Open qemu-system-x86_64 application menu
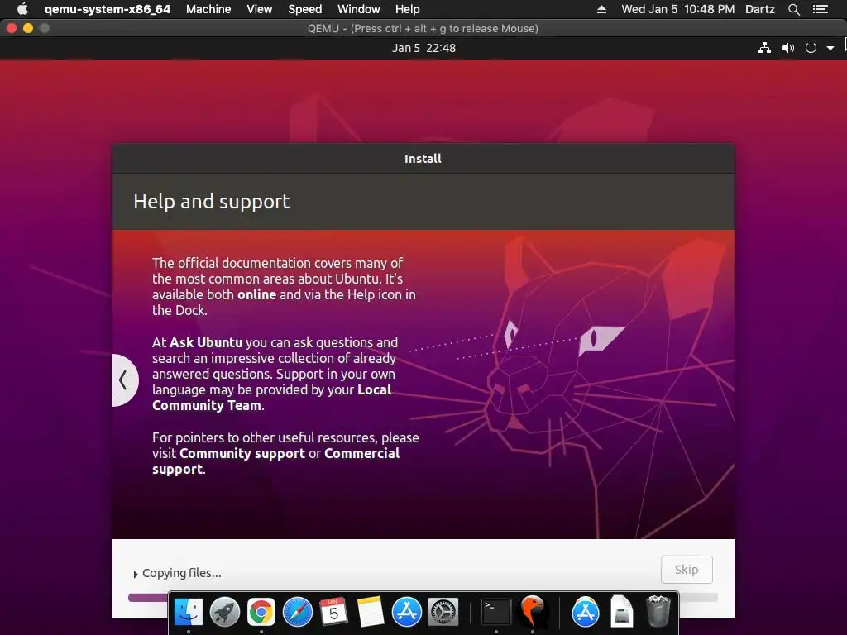 (107, 9)
